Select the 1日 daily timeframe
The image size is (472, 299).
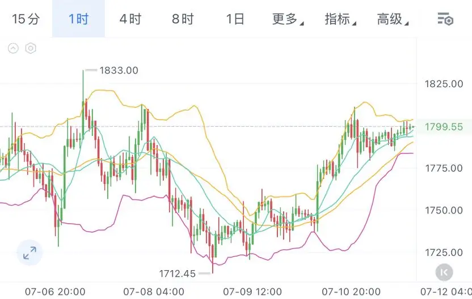point(235,19)
